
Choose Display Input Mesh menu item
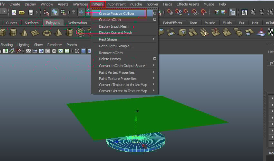[x=113, y=26]
